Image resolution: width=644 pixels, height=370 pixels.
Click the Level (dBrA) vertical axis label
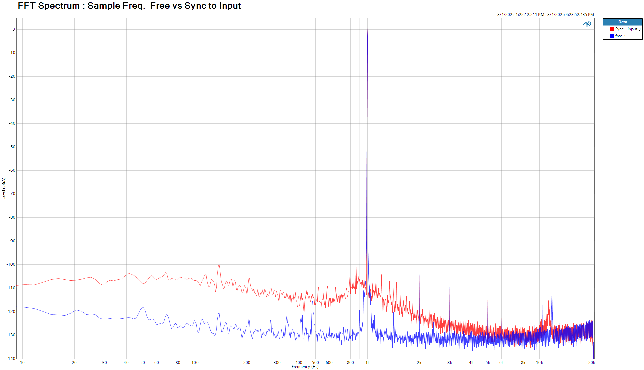4,188
